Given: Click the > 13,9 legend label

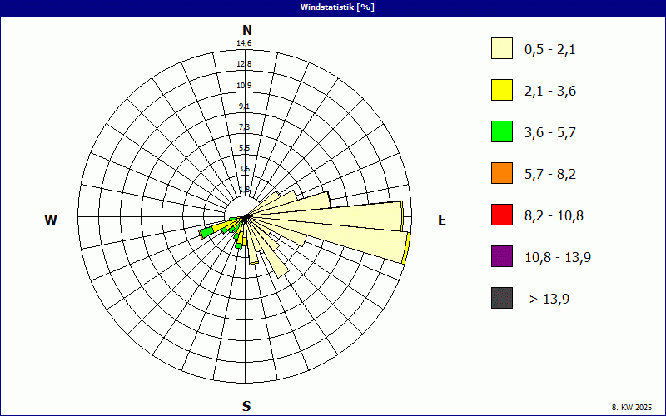Looking at the screenshot, I should click(549, 300).
